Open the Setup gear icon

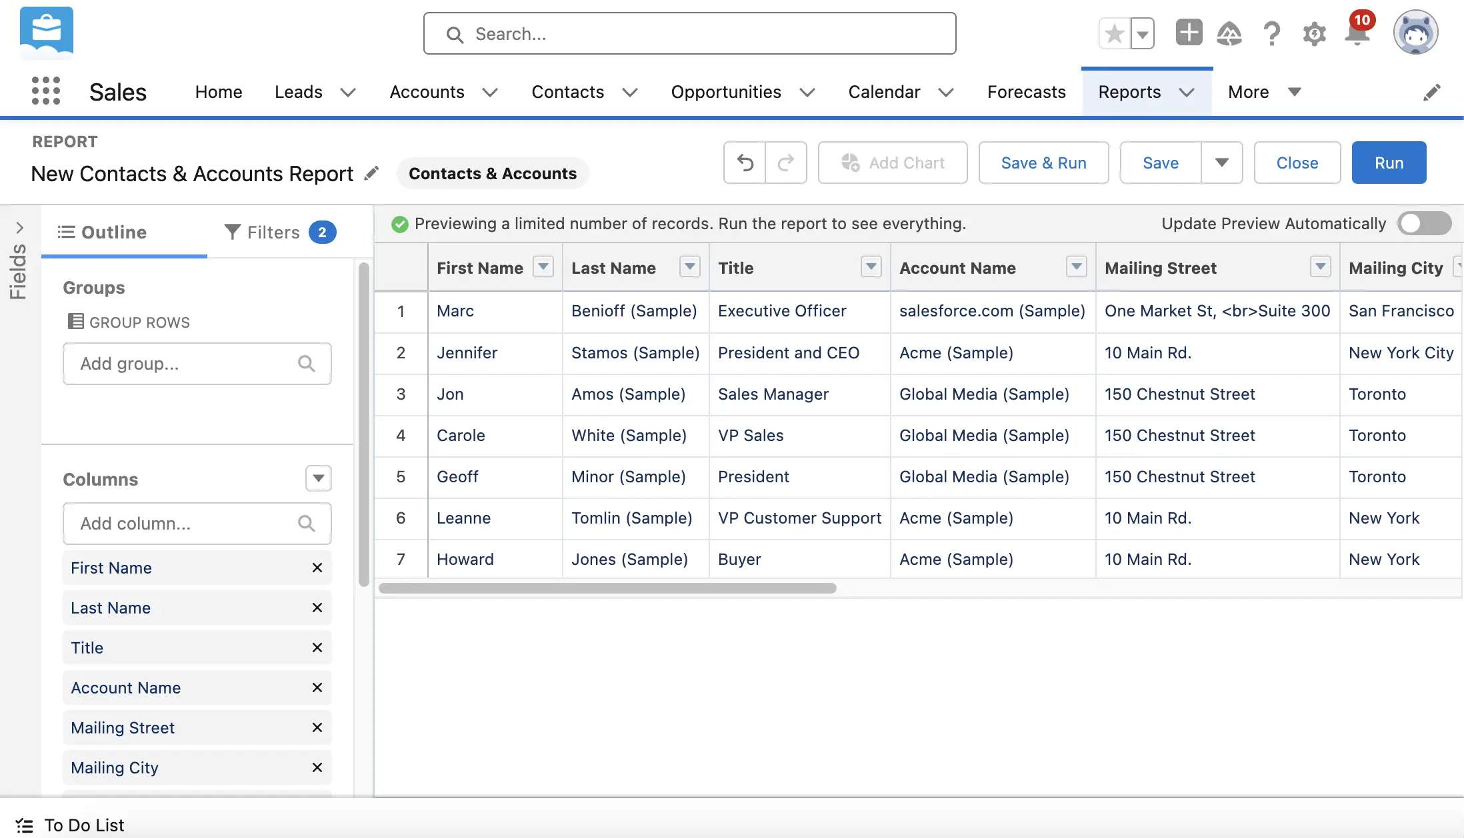click(x=1314, y=33)
